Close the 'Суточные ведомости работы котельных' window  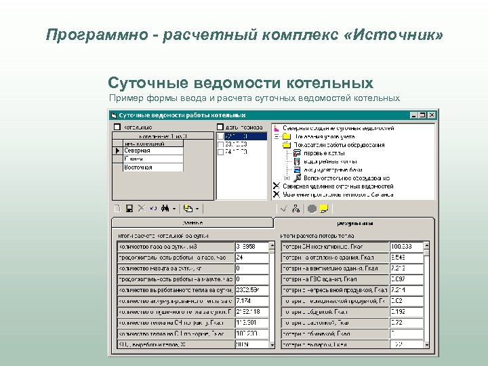click(x=431, y=115)
